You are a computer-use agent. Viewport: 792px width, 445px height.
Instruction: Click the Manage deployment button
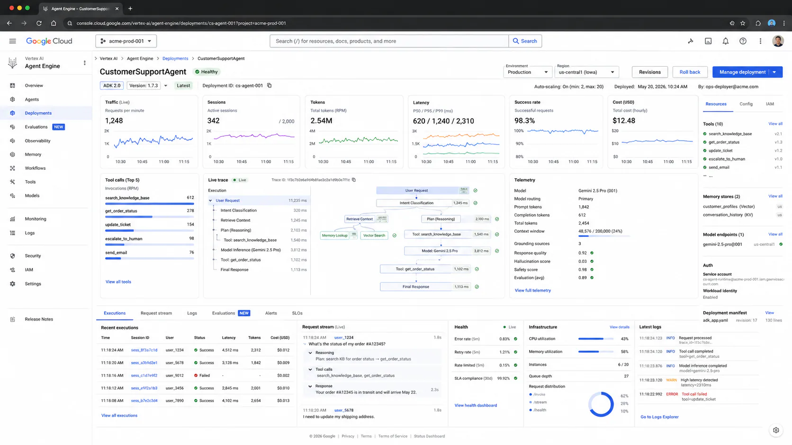click(742, 72)
